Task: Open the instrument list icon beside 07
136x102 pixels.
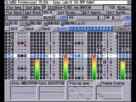Action: [49, 7]
